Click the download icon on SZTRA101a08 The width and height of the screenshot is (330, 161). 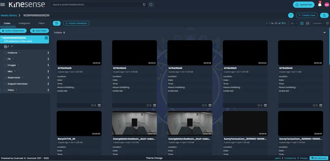99,105
